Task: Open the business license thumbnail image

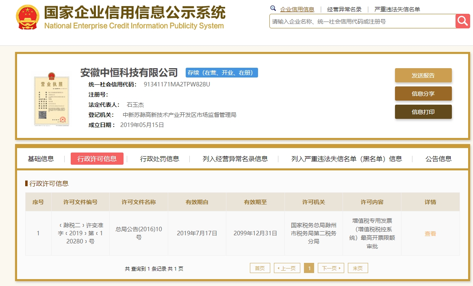Action: [x=52, y=99]
